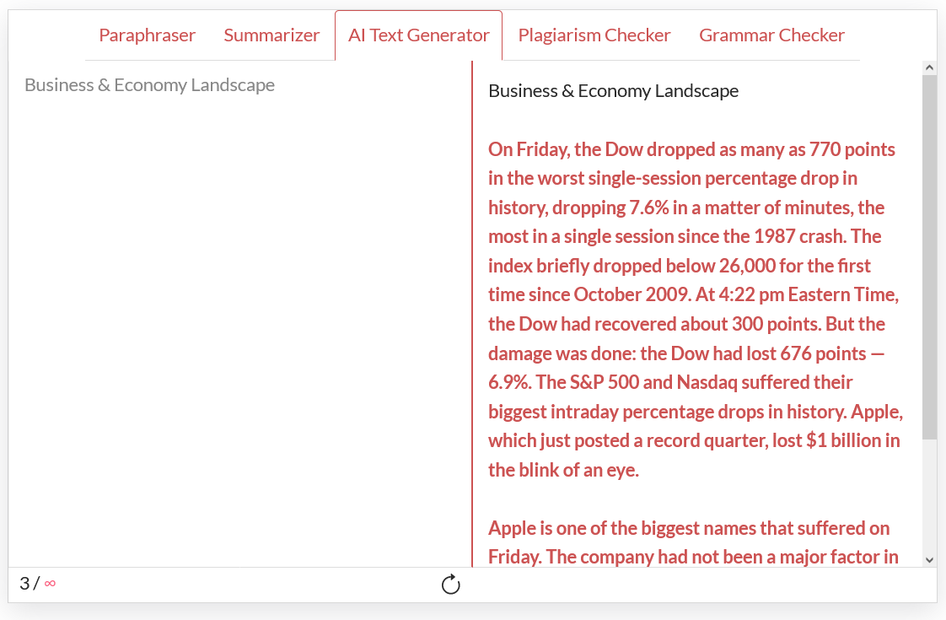Click the scrollbar up arrow
This screenshot has height=620, width=946.
929,67
